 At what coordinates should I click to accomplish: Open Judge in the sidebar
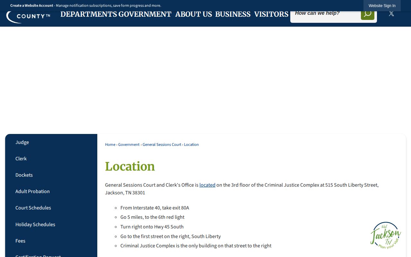(x=22, y=142)
